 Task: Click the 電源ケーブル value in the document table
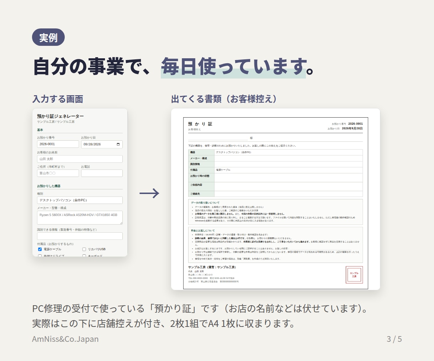coord(223,170)
